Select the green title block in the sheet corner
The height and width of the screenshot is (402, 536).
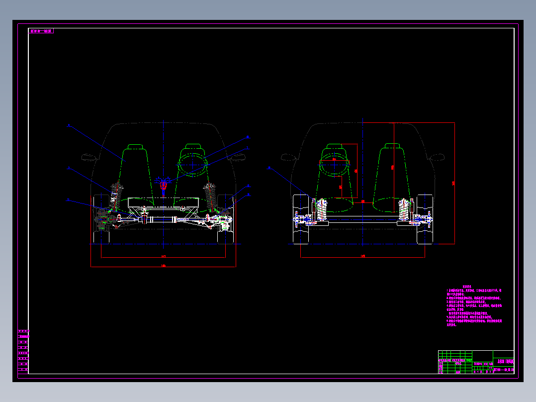click(x=476, y=362)
